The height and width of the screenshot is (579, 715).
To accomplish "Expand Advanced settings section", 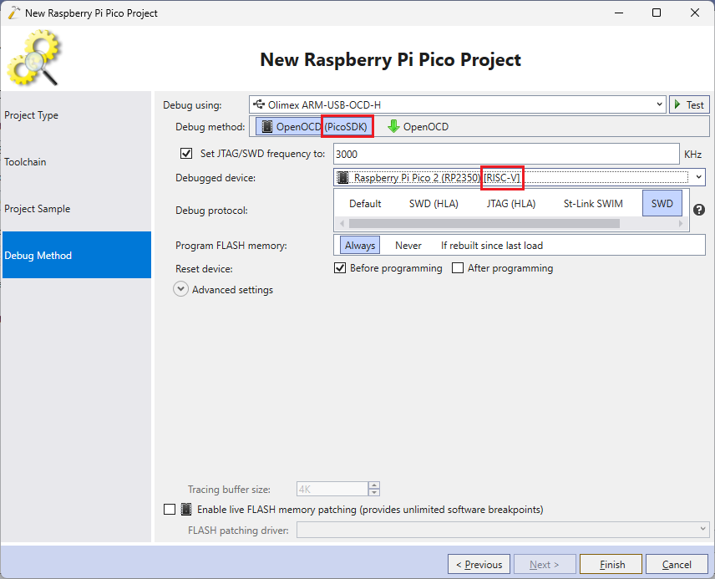I will coord(181,289).
